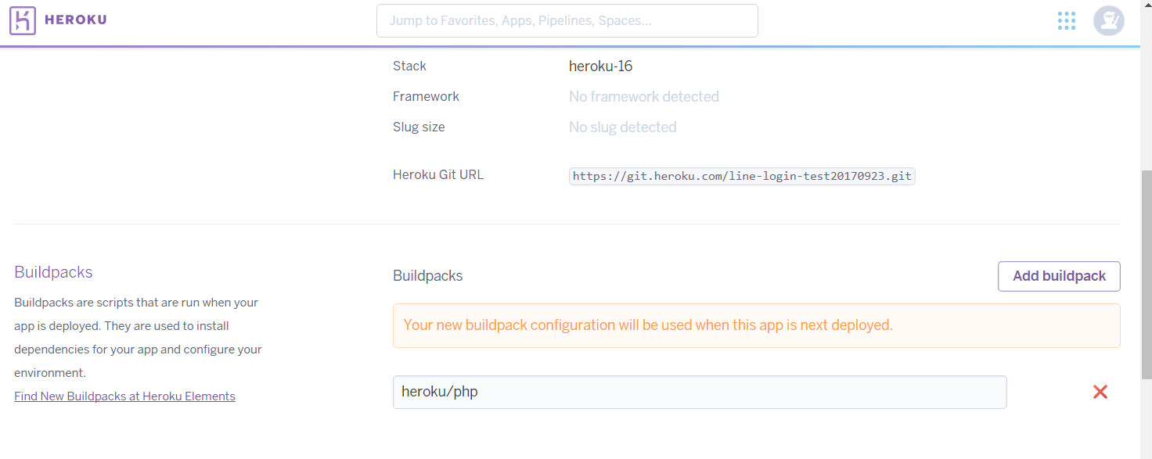Click the Stack label
Image resolution: width=1152 pixels, height=459 pixels.
tap(409, 66)
